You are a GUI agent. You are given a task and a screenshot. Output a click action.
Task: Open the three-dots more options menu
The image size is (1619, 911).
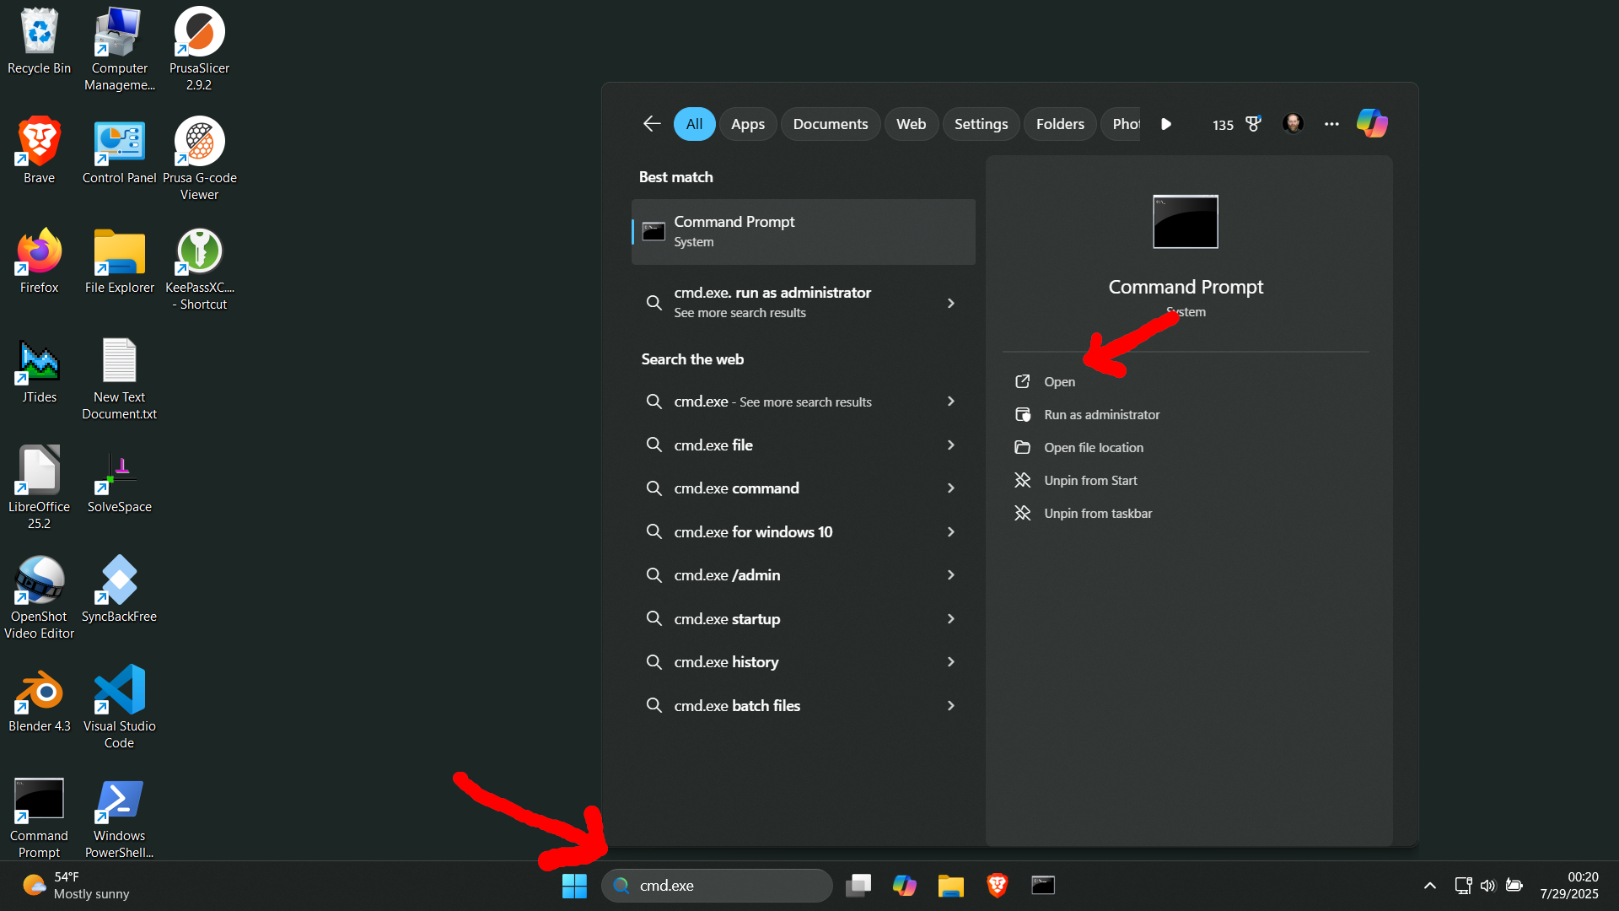[1331, 124]
